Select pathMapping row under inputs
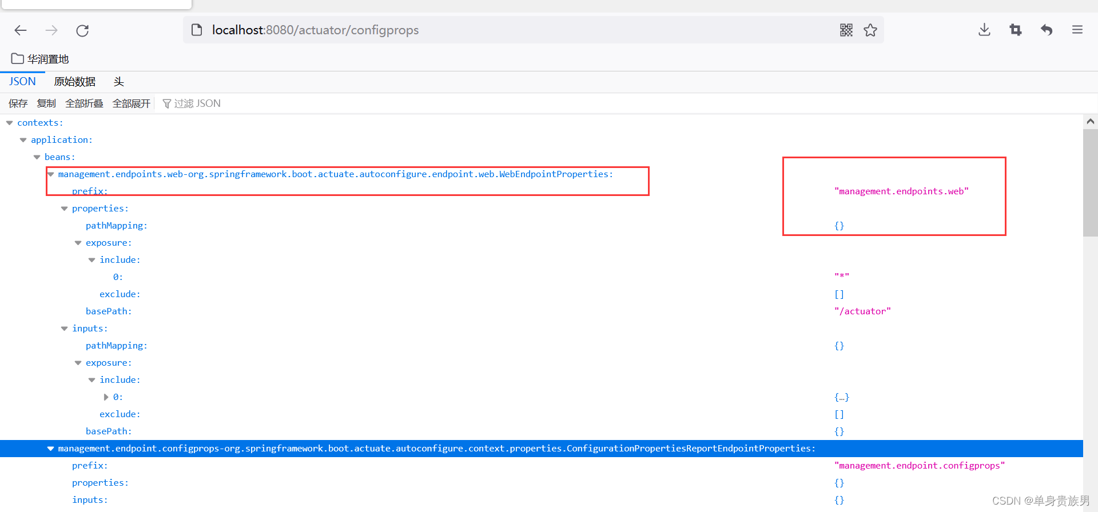Screen dimensions: 1098x512 click(x=542, y=346)
